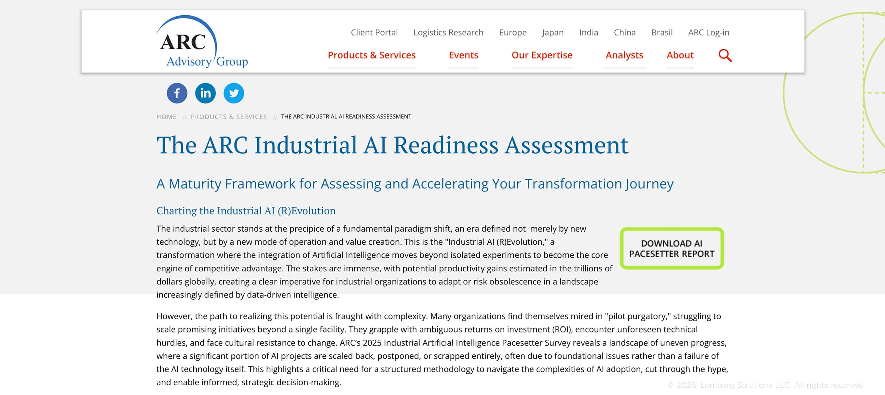
Task: Open the About menu
Action: 680,55
